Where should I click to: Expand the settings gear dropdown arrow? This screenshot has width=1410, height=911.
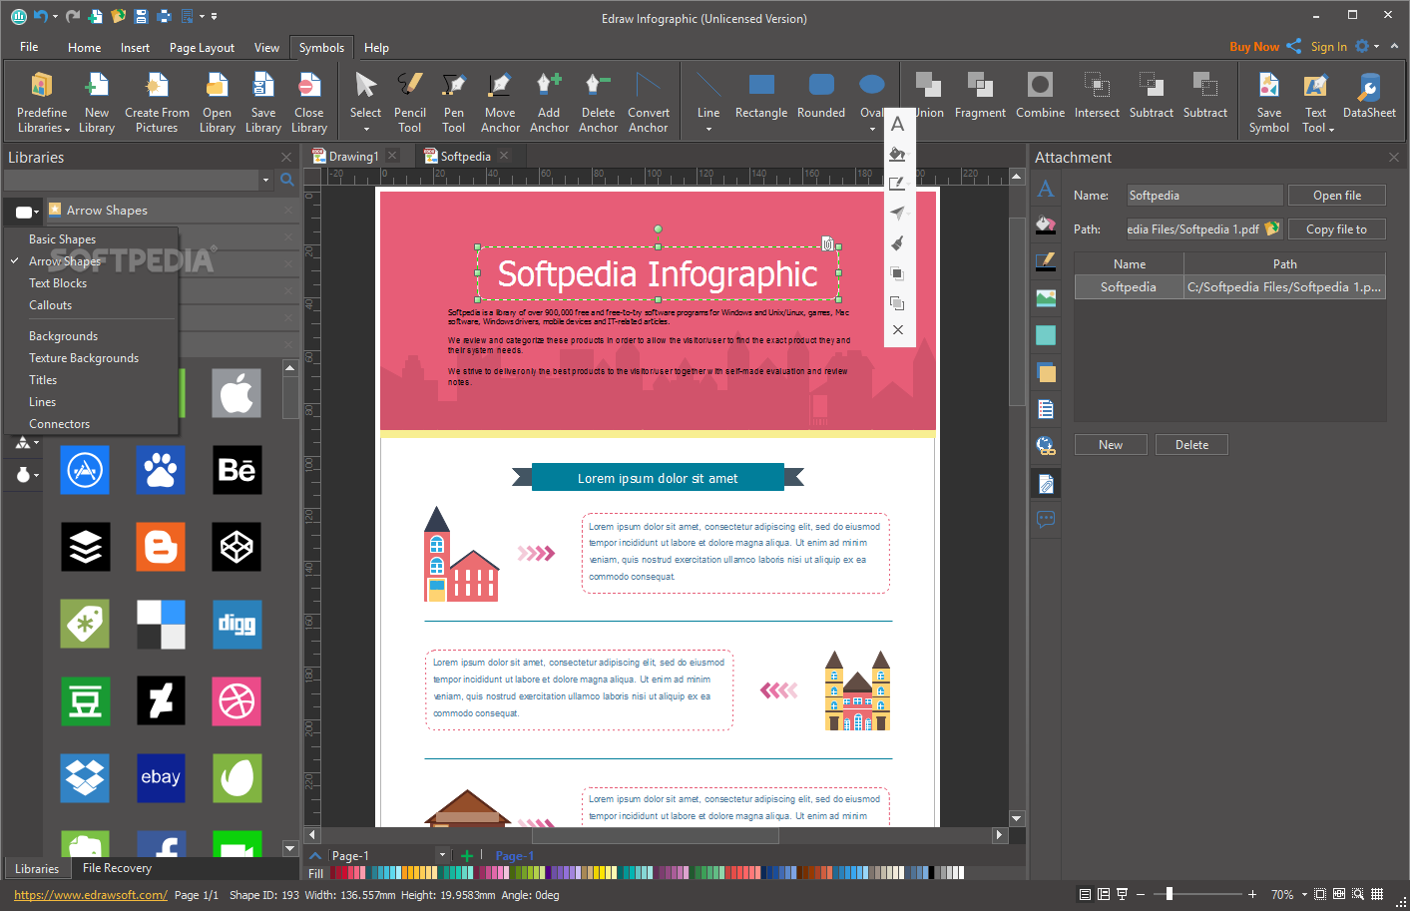pyautogui.click(x=1377, y=46)
